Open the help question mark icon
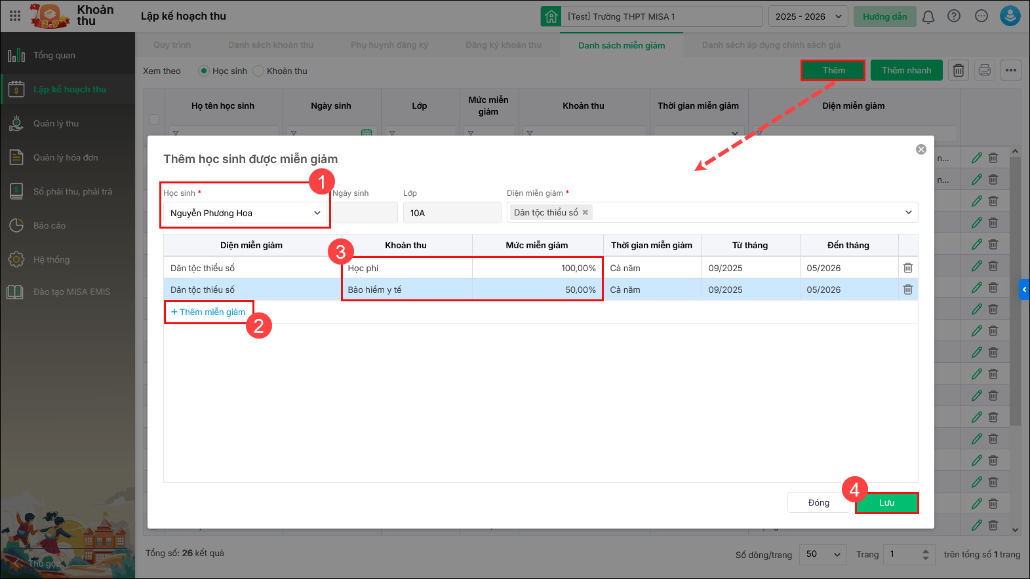 [954, 16]
